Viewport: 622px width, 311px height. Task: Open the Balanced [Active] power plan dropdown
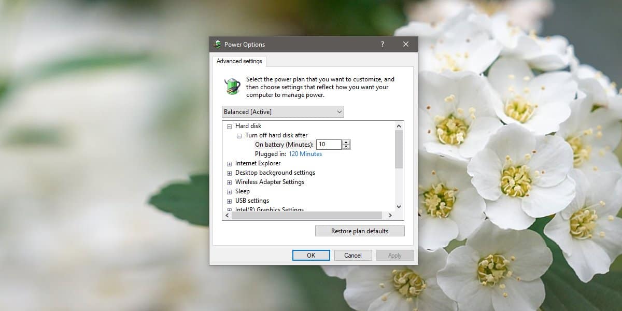pos(340,111)
